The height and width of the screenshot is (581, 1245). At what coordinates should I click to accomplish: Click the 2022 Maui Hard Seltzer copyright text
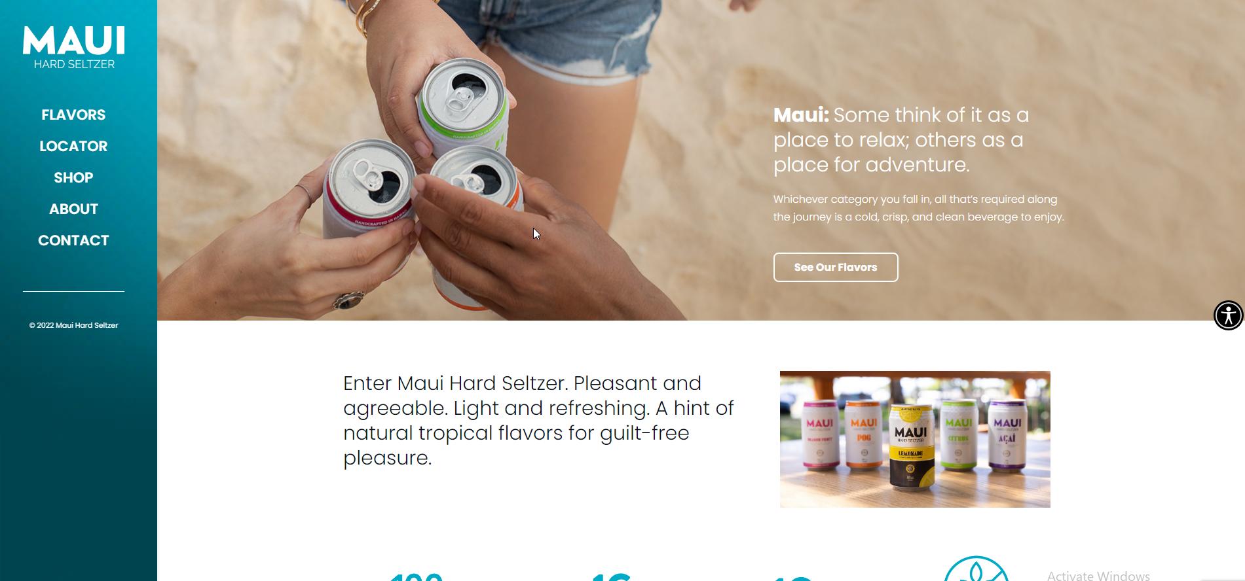(73, 325)
